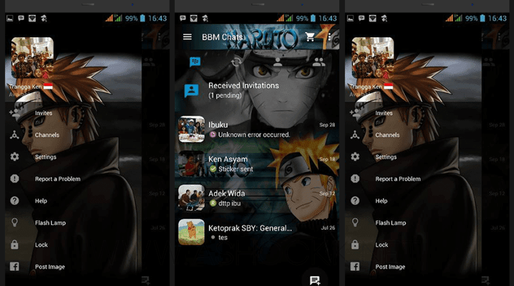
Task: Tap the profile photo in right screenshot drawer
Action: click(373, 58)
